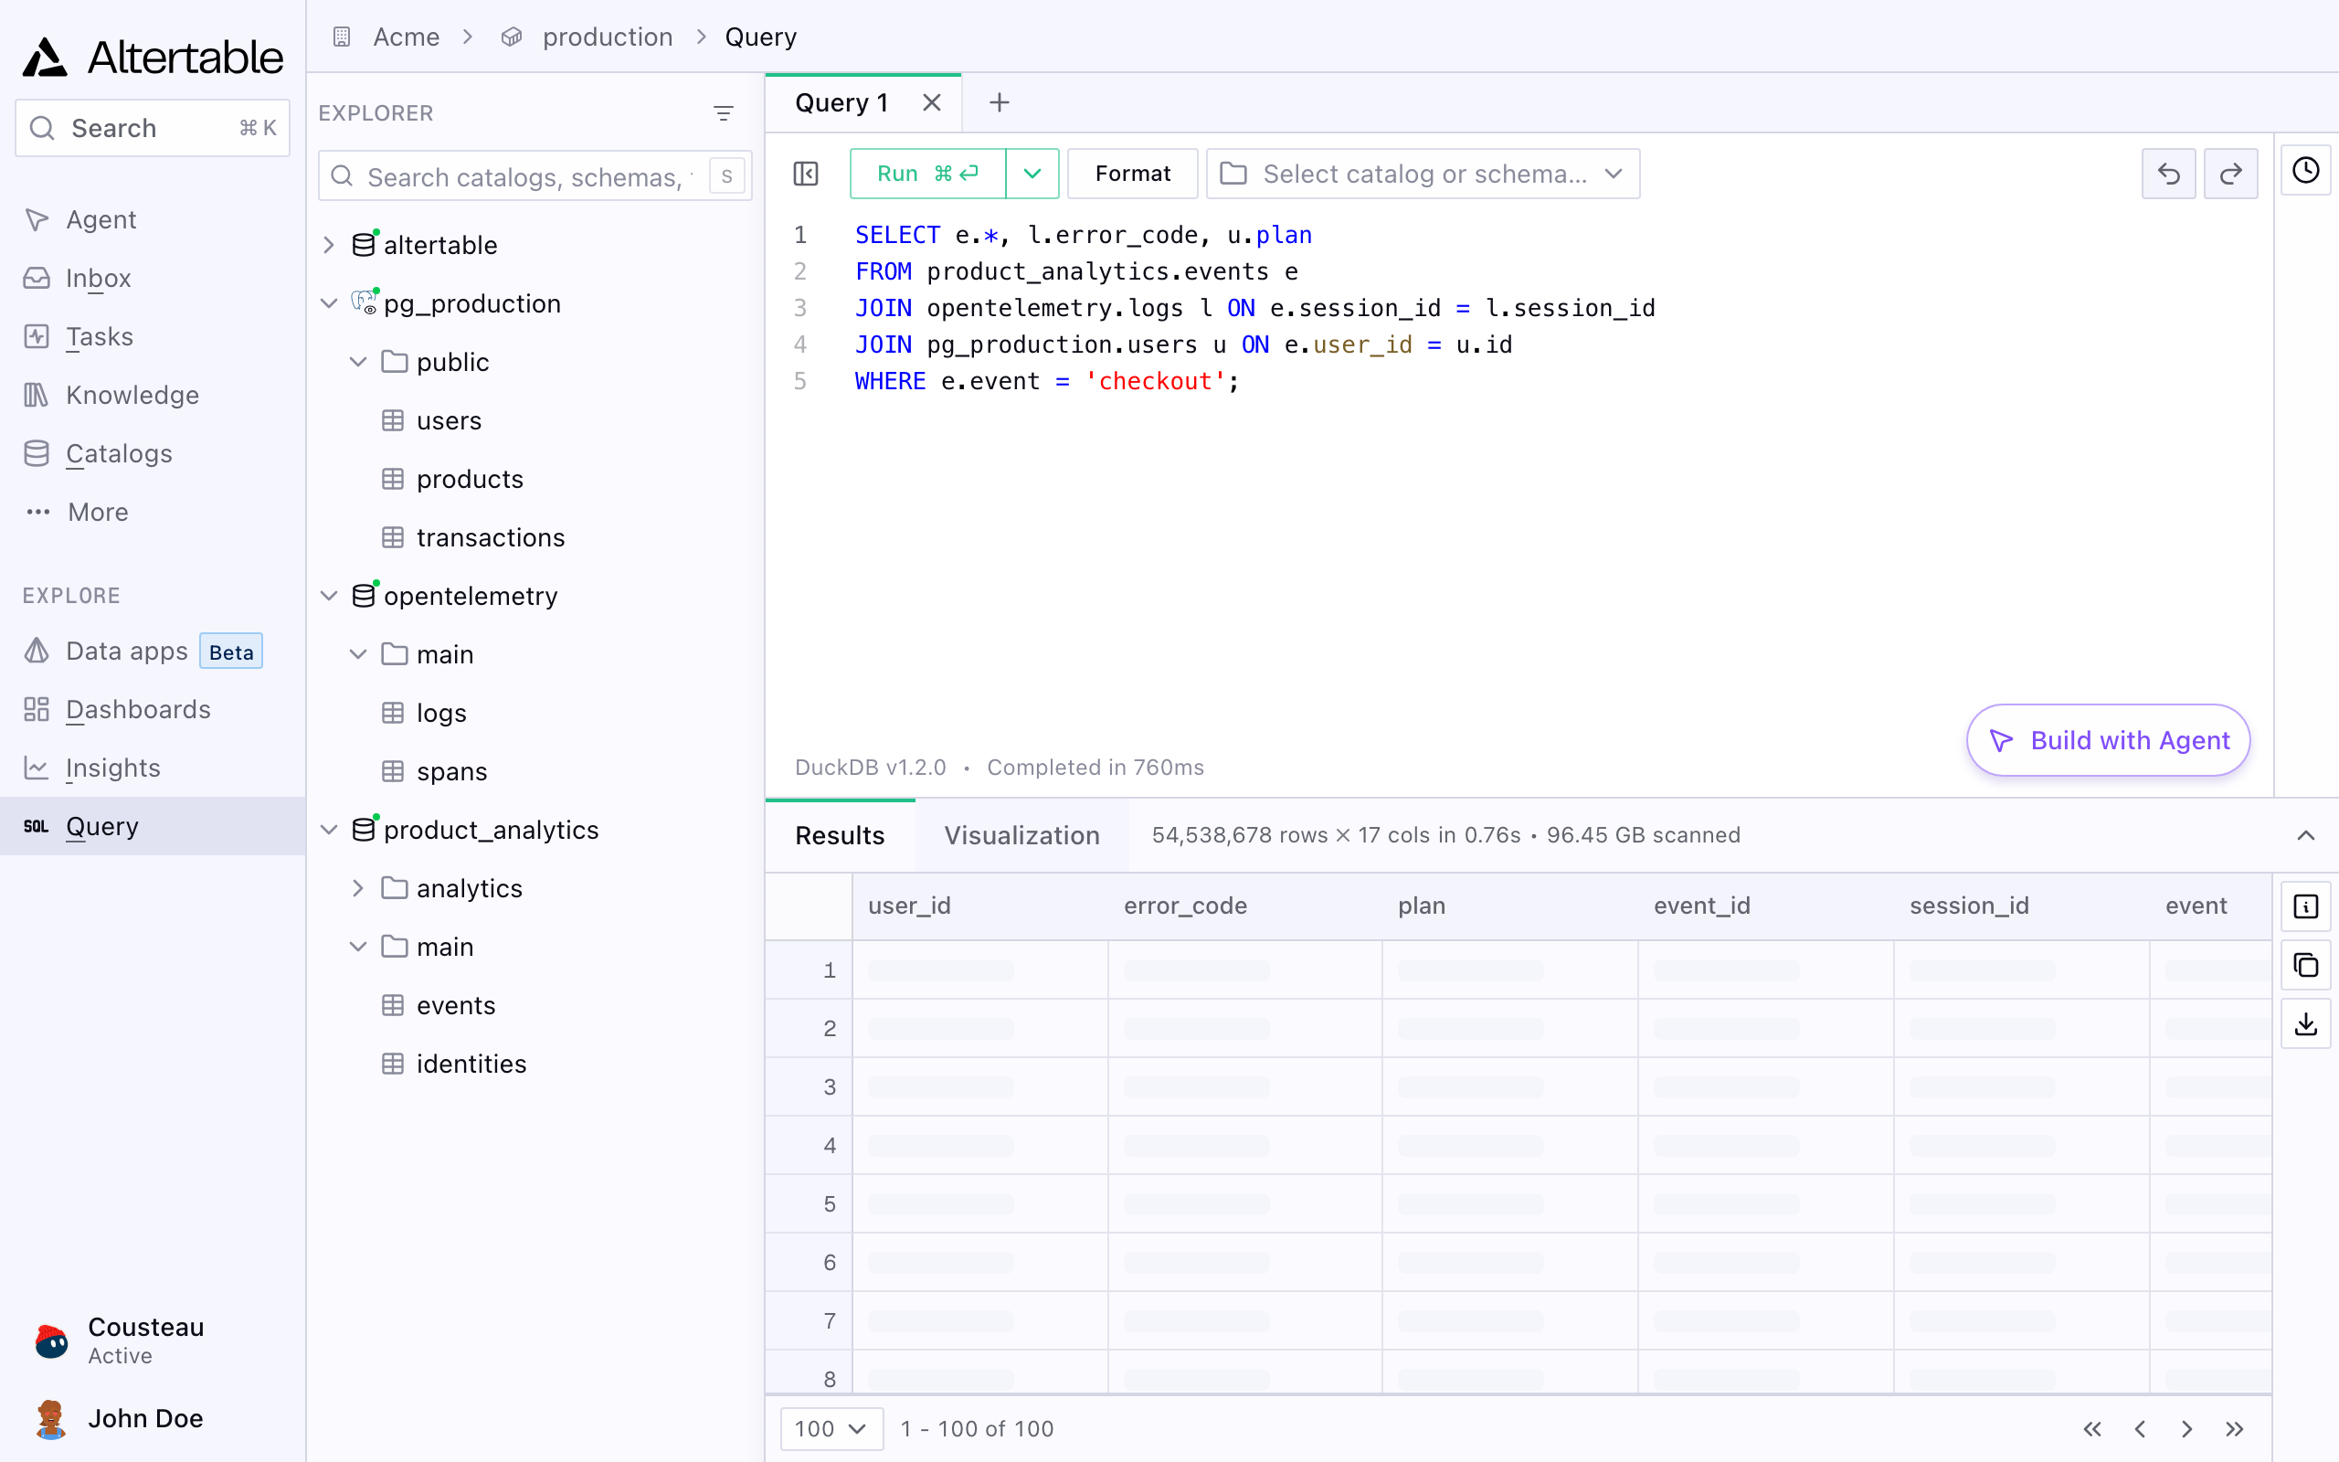Open Dashboards from the sidebar
This screenshot has width=2339, height=1462.
click(x=153, y=710)
